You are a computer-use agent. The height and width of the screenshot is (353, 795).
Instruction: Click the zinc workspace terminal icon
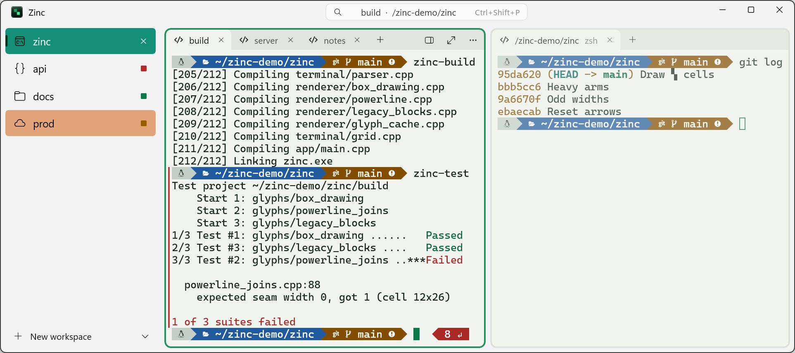[20, 41]
